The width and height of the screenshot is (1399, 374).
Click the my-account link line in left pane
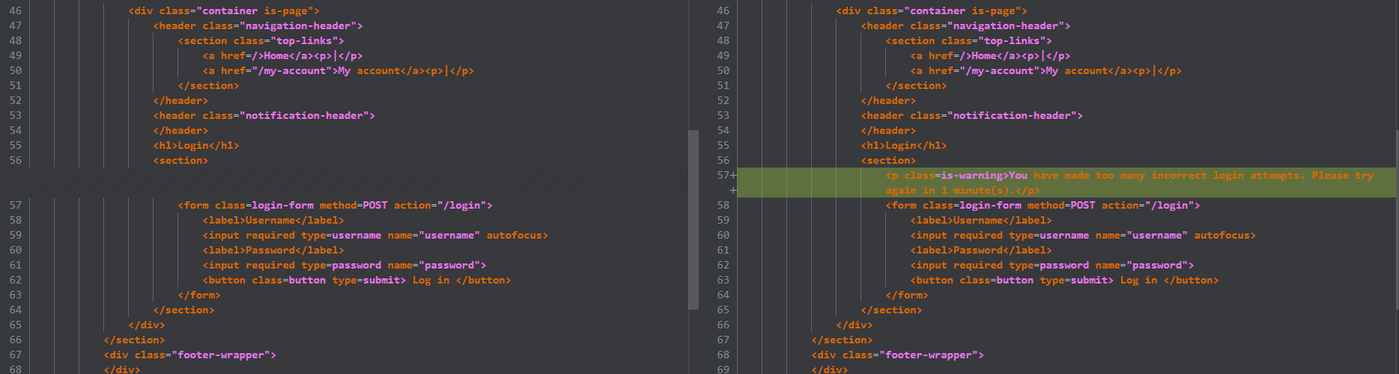[338, 71]
